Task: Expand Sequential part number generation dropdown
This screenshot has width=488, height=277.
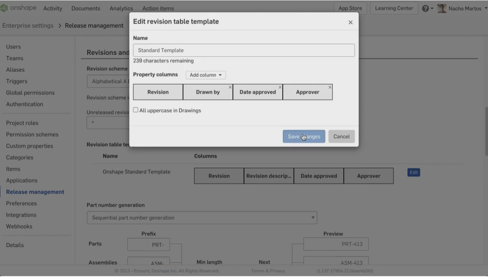Action: [x=202, y=217]
